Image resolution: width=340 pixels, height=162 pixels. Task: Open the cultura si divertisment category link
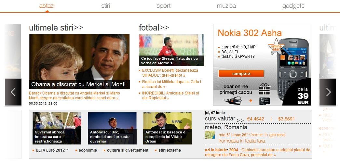click(x=128, y=150)
